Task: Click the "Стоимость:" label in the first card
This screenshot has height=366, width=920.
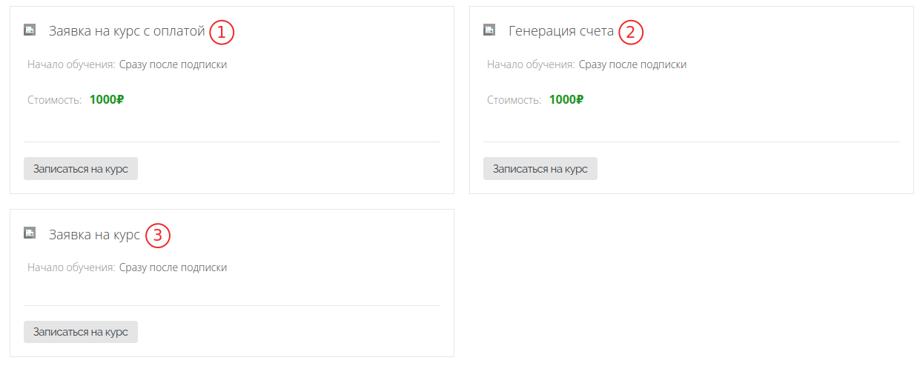Action: (54, 100)
